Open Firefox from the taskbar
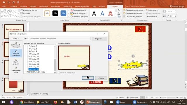 coord(56,102)
